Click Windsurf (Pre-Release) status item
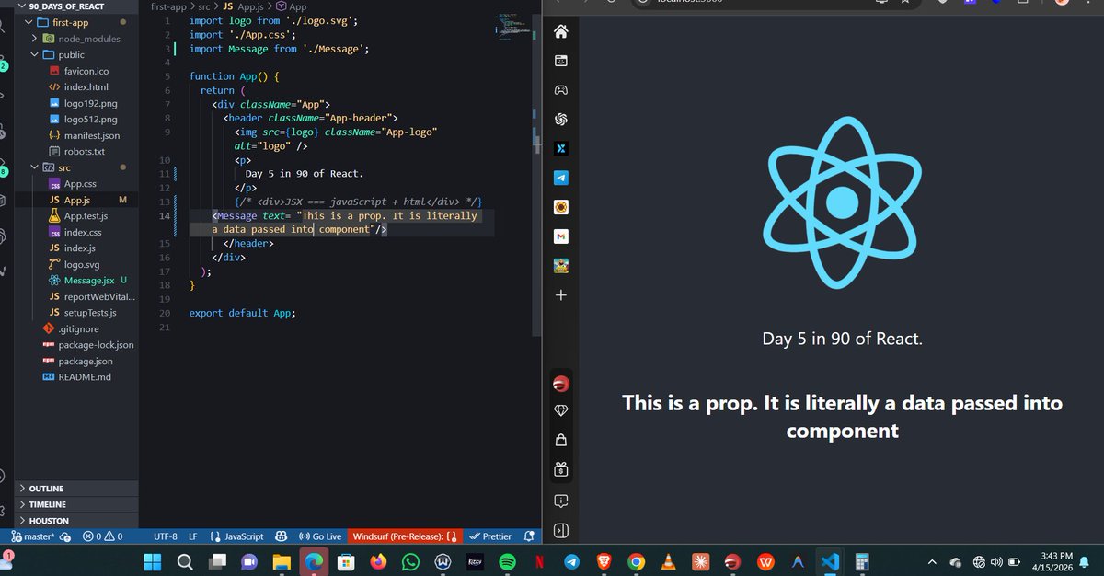Image resolution: width=1104 pixels, height=576 pixels. pos(405,536)
